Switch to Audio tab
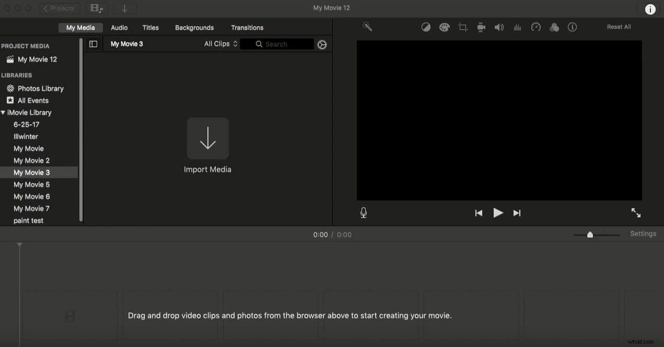This screenshot has height=347, width=664. [x=119, y=28]
